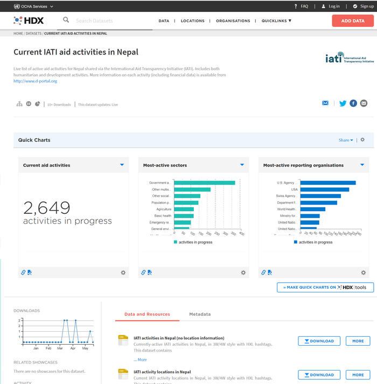Screen dimensions: 377x384
Task: Open the ORGANISATIONS menu
Action: tap(233, 21)
